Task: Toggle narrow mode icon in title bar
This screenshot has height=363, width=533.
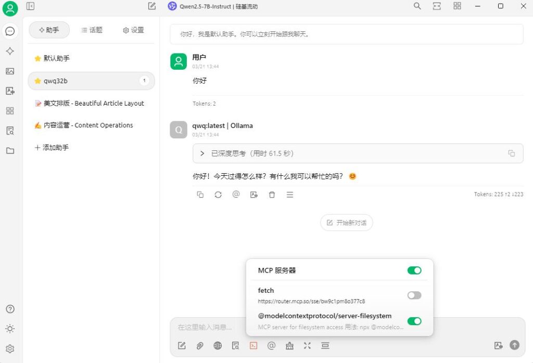Action: click(437, 6)
